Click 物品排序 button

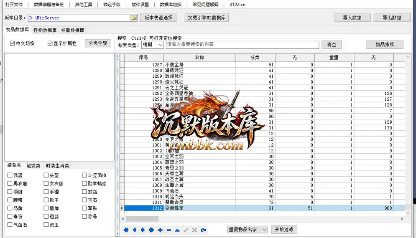click(x=385, y=45)
